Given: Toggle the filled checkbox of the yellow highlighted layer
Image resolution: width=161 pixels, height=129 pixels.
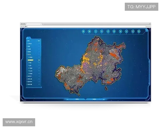Looking at the screenshot, I should (39, 60).
